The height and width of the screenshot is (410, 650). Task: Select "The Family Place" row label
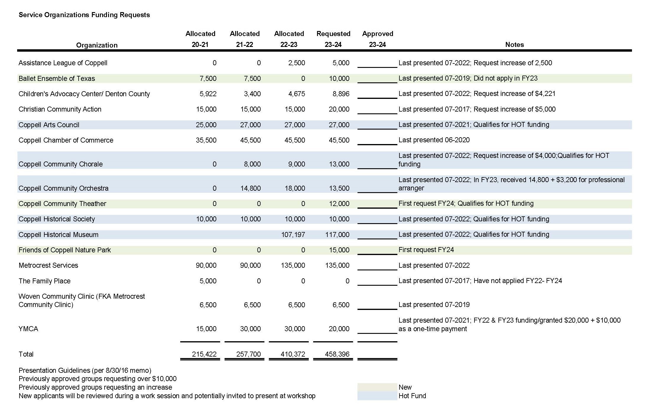(45, 281)
